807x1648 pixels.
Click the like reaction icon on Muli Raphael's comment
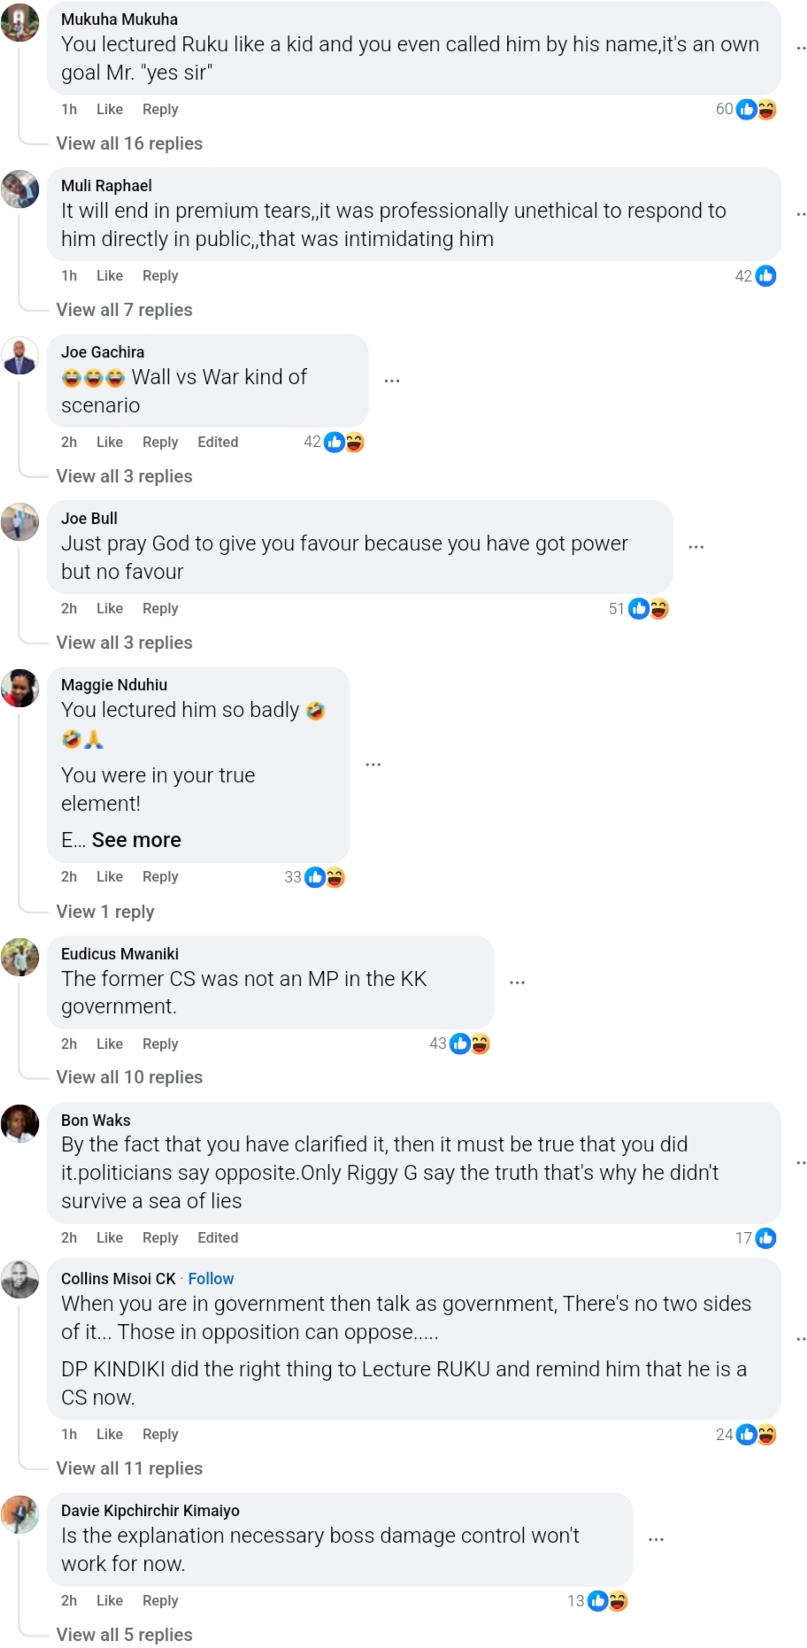pyautogui.click(x=765, y=276)
